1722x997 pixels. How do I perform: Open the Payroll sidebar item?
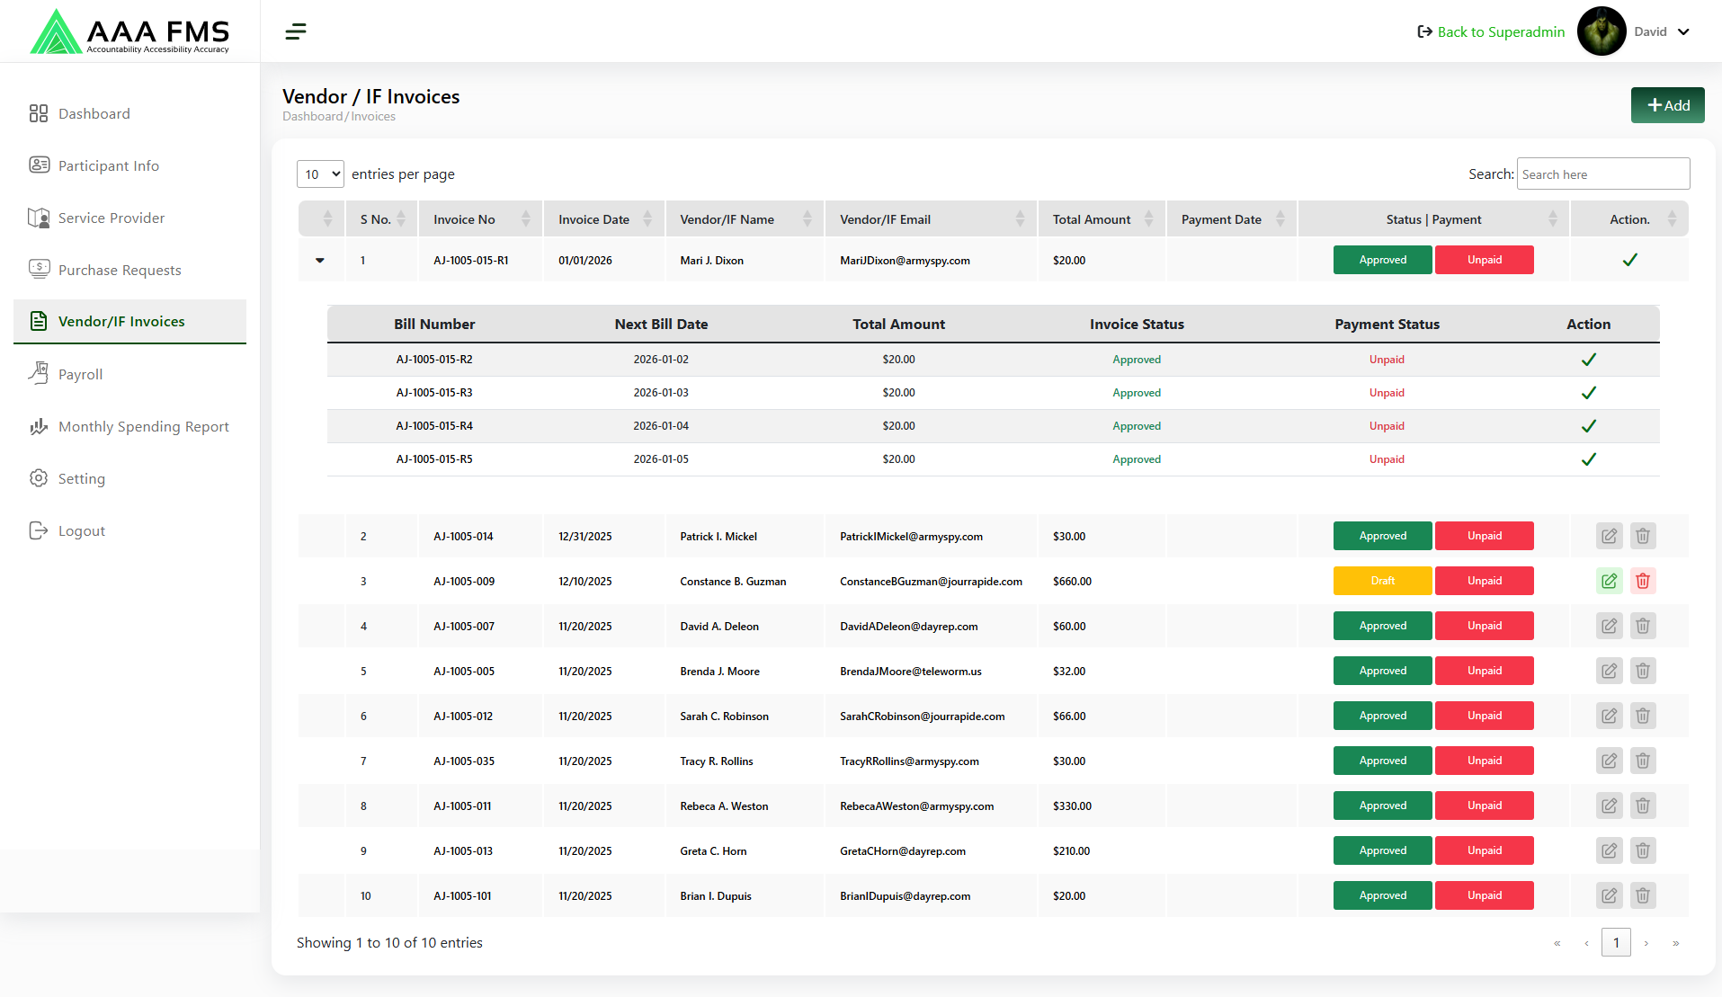[80, 375]
